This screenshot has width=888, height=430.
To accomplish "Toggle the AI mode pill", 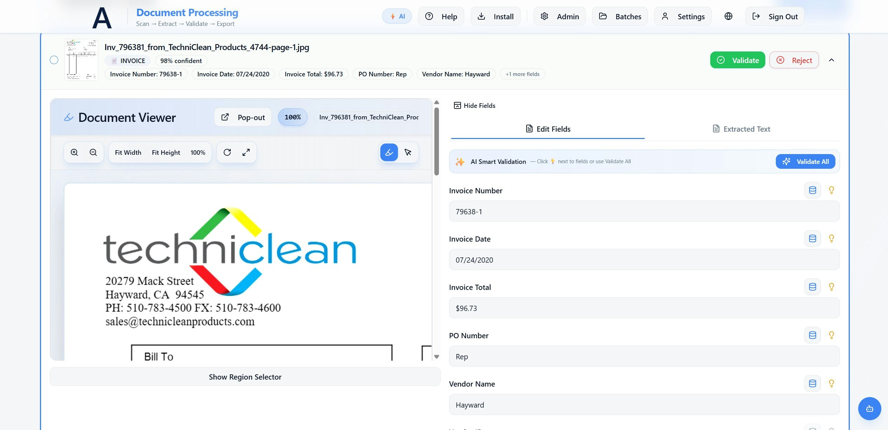I will [397, 16].
